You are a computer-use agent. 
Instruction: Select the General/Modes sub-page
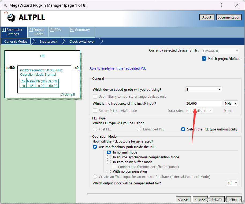click(x=16, y=41)
